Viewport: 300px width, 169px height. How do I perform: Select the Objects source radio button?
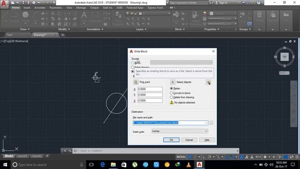[132, 71]
